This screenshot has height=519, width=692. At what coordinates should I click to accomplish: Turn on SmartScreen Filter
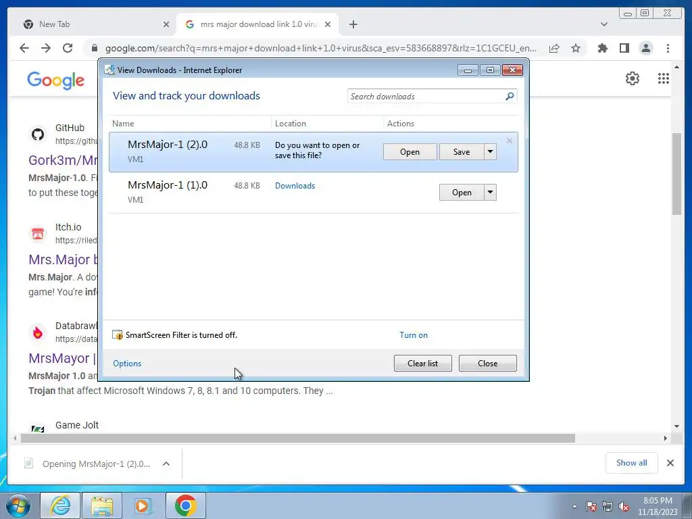[x=414, y=335]
